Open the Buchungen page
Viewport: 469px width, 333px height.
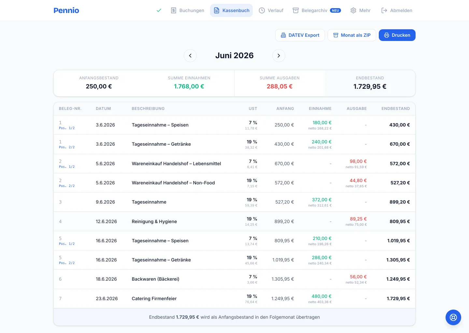point(188,10)
